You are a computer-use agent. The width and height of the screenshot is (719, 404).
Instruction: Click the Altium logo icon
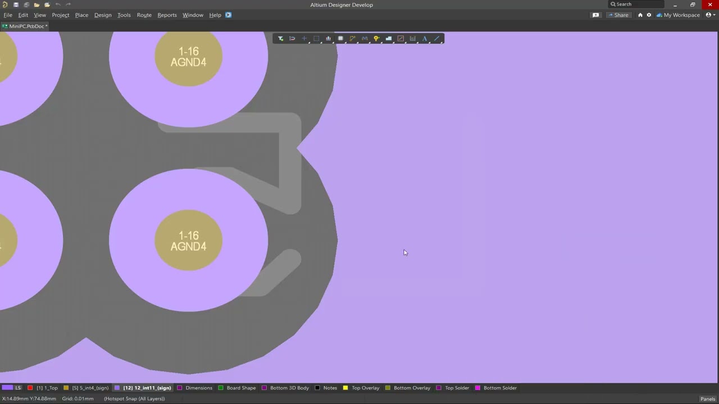point(5,4)
